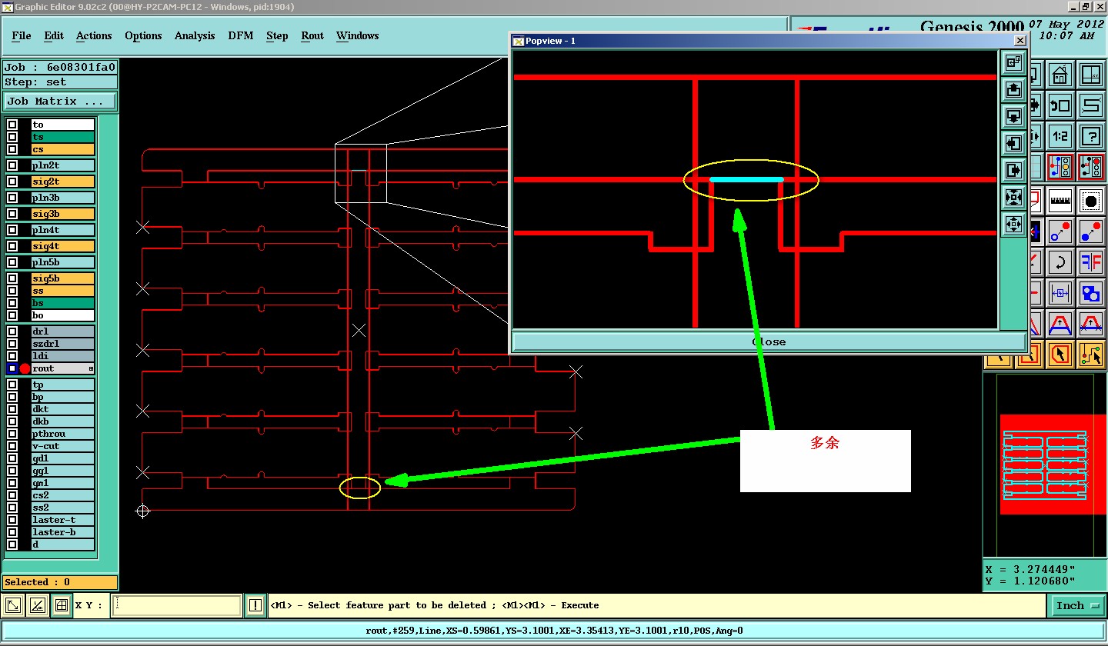Viewport: 1108px width, 646px height.
Task: Open the Step menu
Action: 277,35
